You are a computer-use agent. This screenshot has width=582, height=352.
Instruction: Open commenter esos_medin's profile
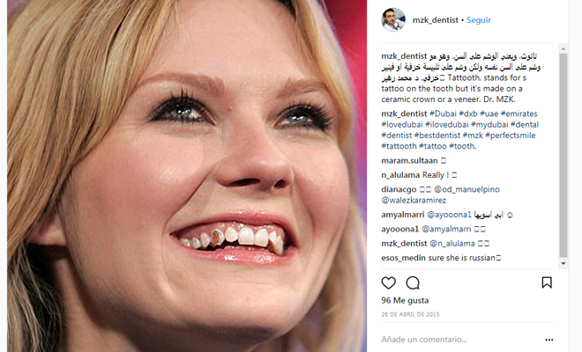[404, 258]
